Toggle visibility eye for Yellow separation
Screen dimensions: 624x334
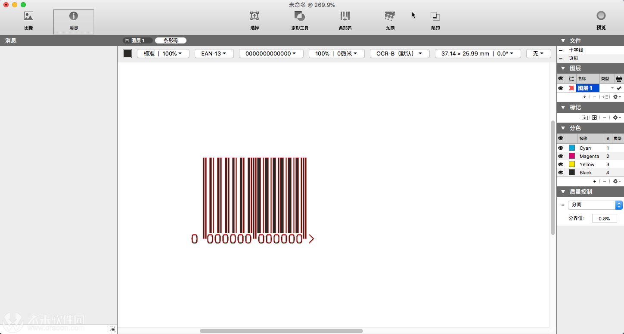tap(561, 164)
